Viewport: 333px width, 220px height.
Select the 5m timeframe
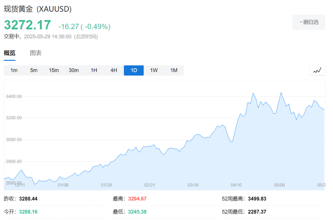33,70
